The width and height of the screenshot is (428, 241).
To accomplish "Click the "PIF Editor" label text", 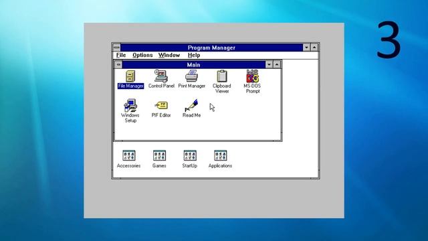I will (x=161, y=115).
